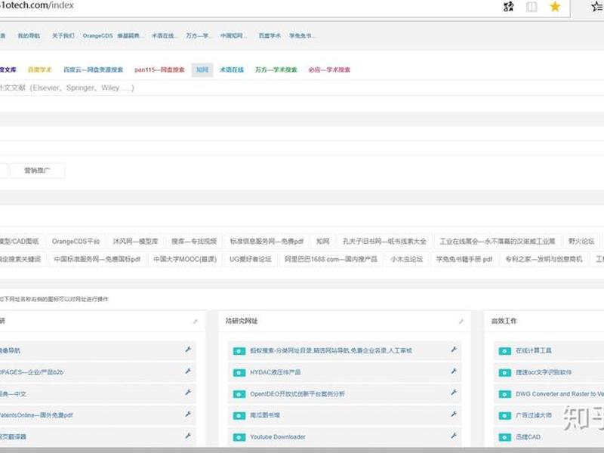Screen dimensions: 604x453
Task: Click the teal eye badge before OpenIDEO
Action: 239,394
